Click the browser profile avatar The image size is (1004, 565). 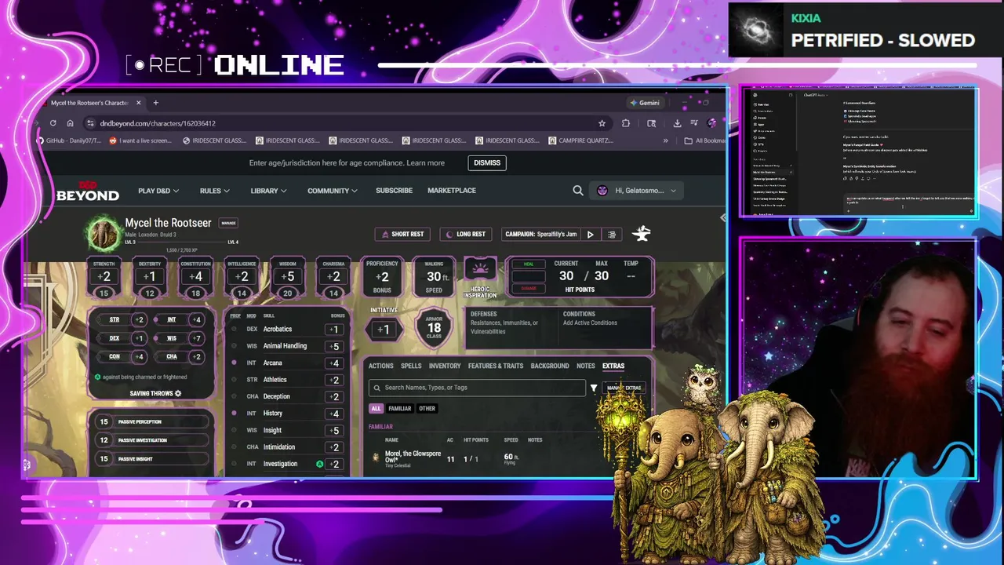711,123
